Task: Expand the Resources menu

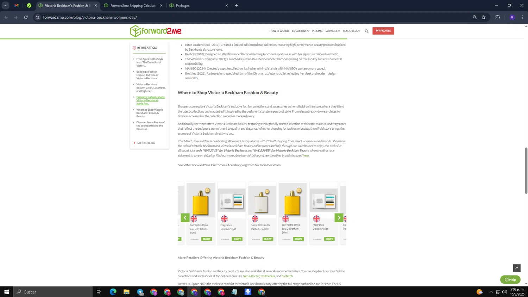Action: pos(351,31)
